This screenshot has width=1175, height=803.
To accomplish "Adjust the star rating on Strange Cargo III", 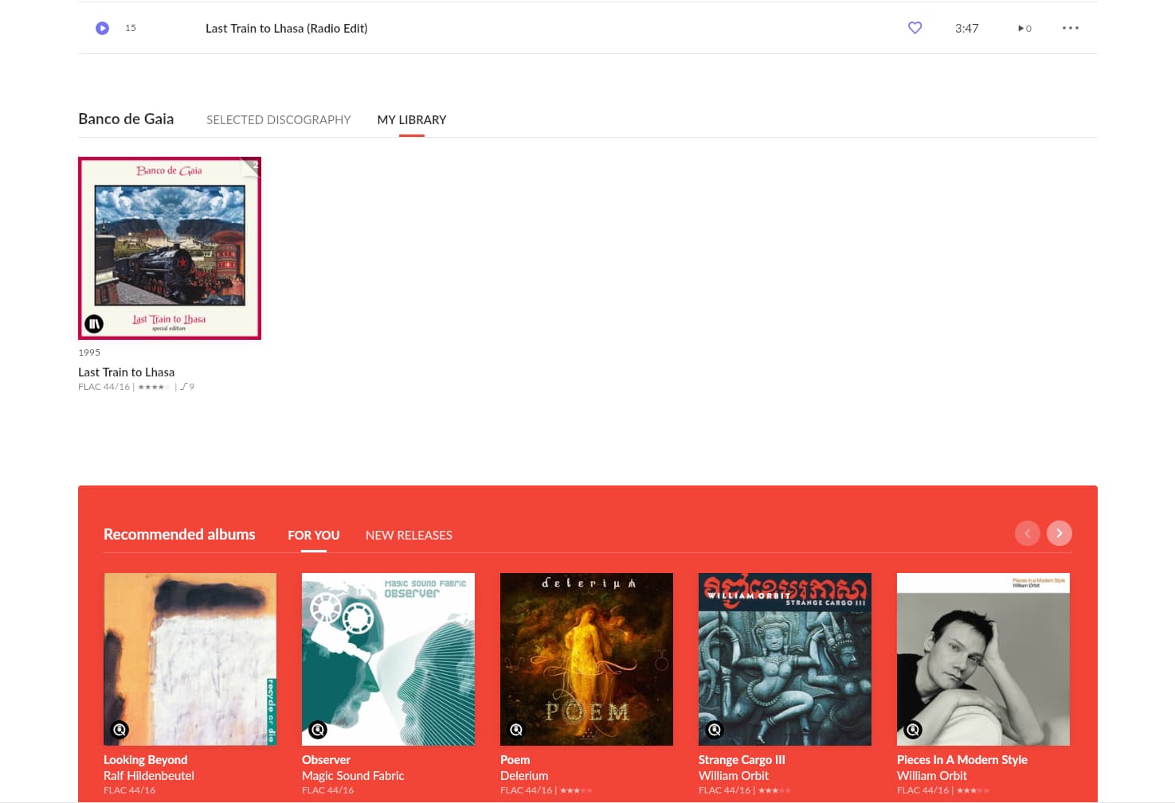I will (774, 789).
